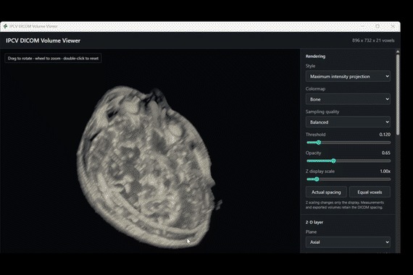The image size is (413, 275).
Task: Click the '896 x 732 x 21 voxels' text
Action: point(373,41)
